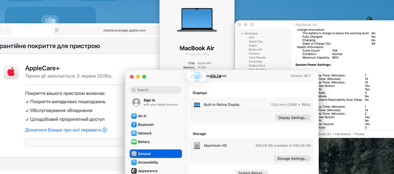Screen dimensions: 394x174
Task: Click the System Power Settings heading
Action: pos(313,65)
